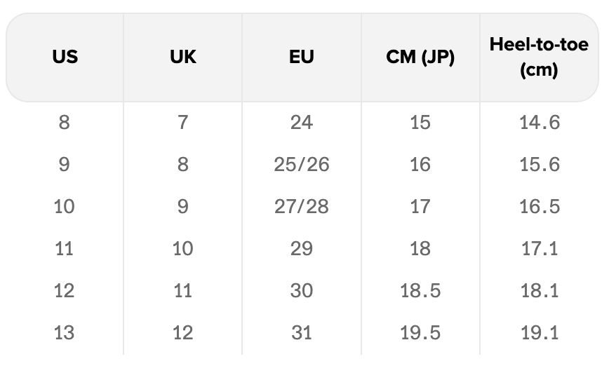Select the 18.5 CM (JP) value

tap(420, 290)
